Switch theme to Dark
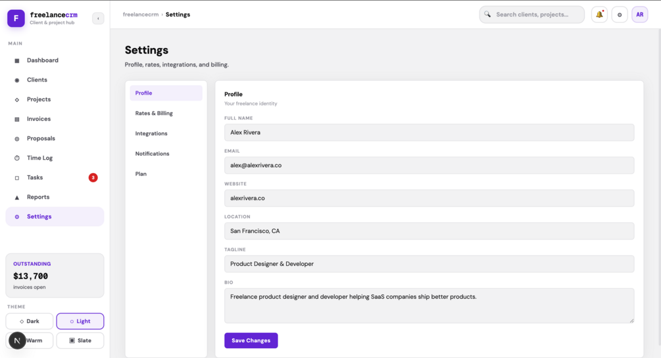 30,321
